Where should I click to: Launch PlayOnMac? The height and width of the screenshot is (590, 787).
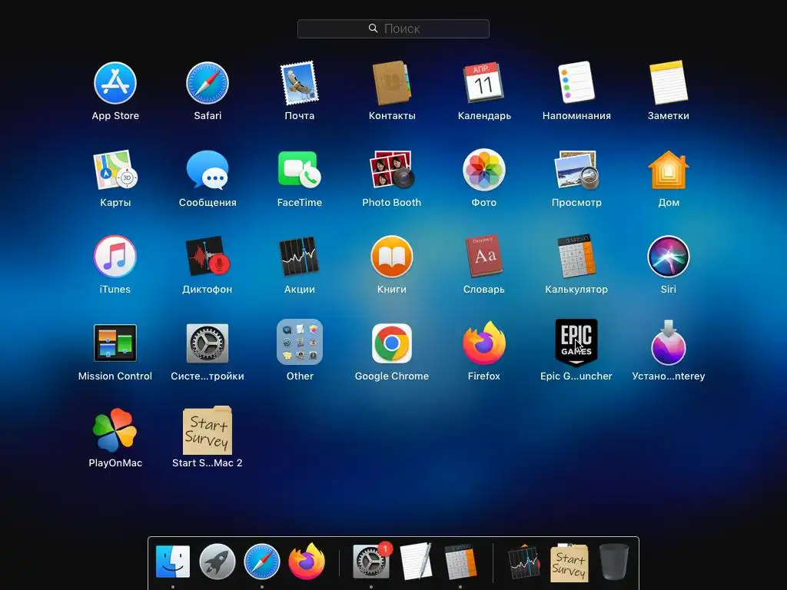point(115,430)
